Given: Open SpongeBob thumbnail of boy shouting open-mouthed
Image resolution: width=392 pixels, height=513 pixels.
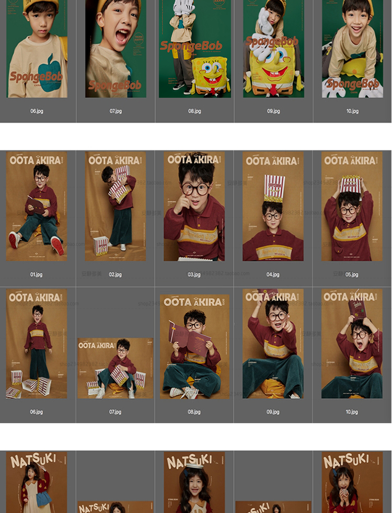Looking at the screenshot, I should coord(116,49).
